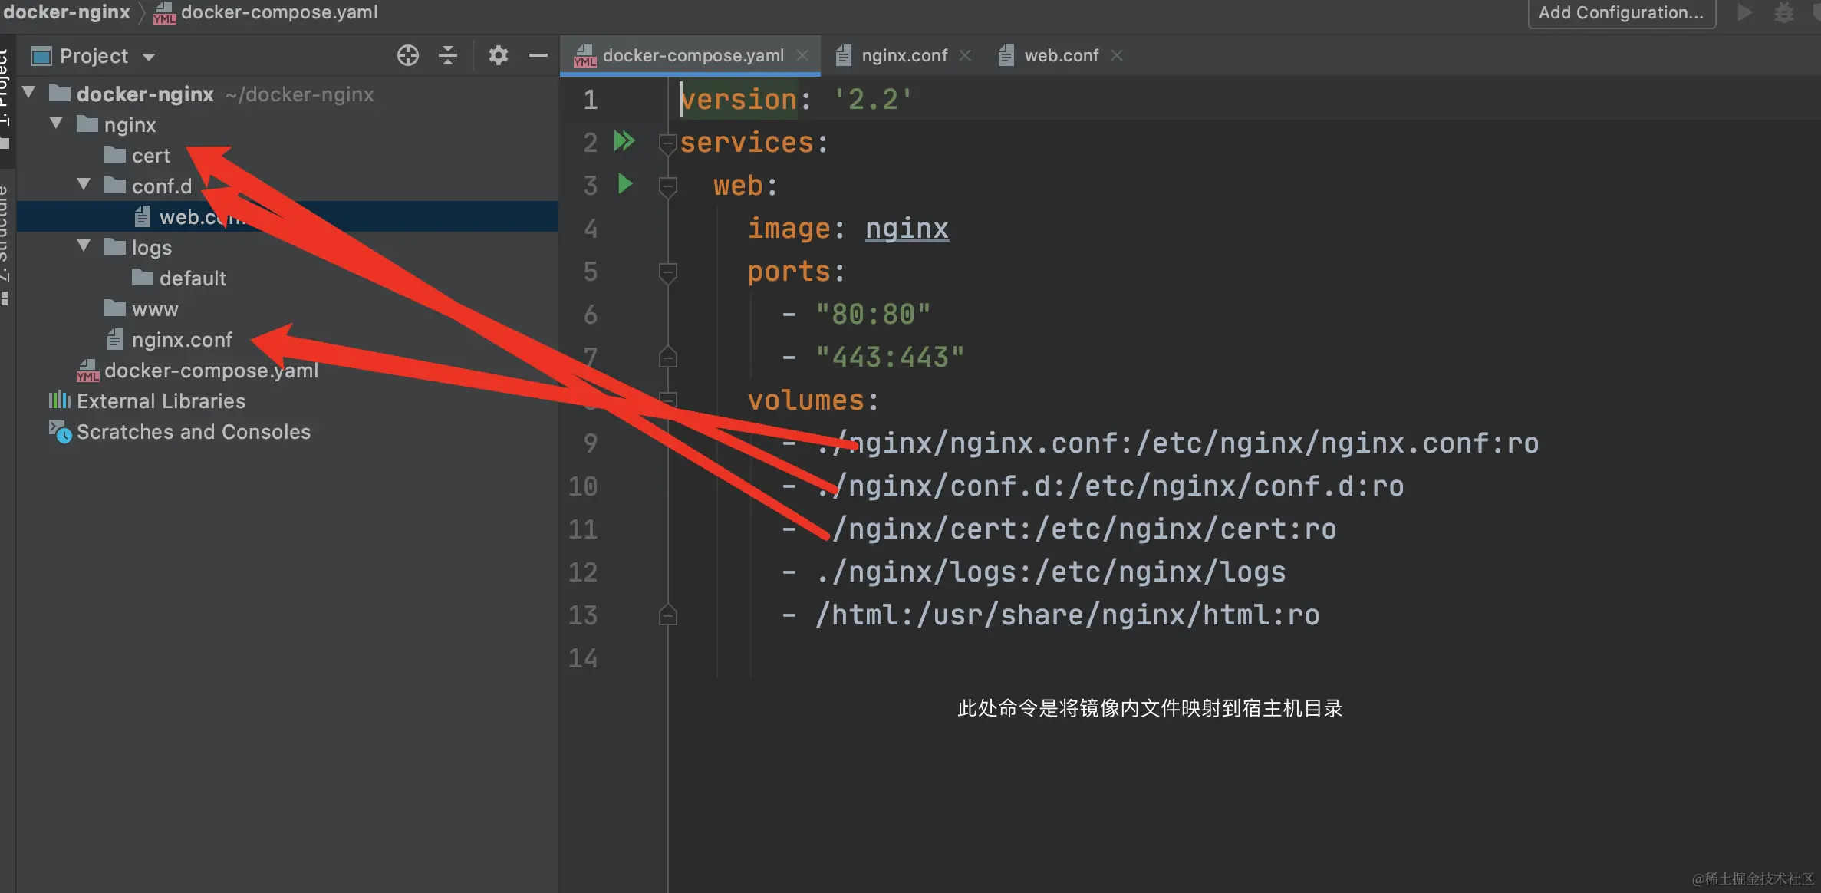This screenshot has height=893, width=1821.
Task: Click the double-arrow run services gutter icon
Action: tap(624, 141)
